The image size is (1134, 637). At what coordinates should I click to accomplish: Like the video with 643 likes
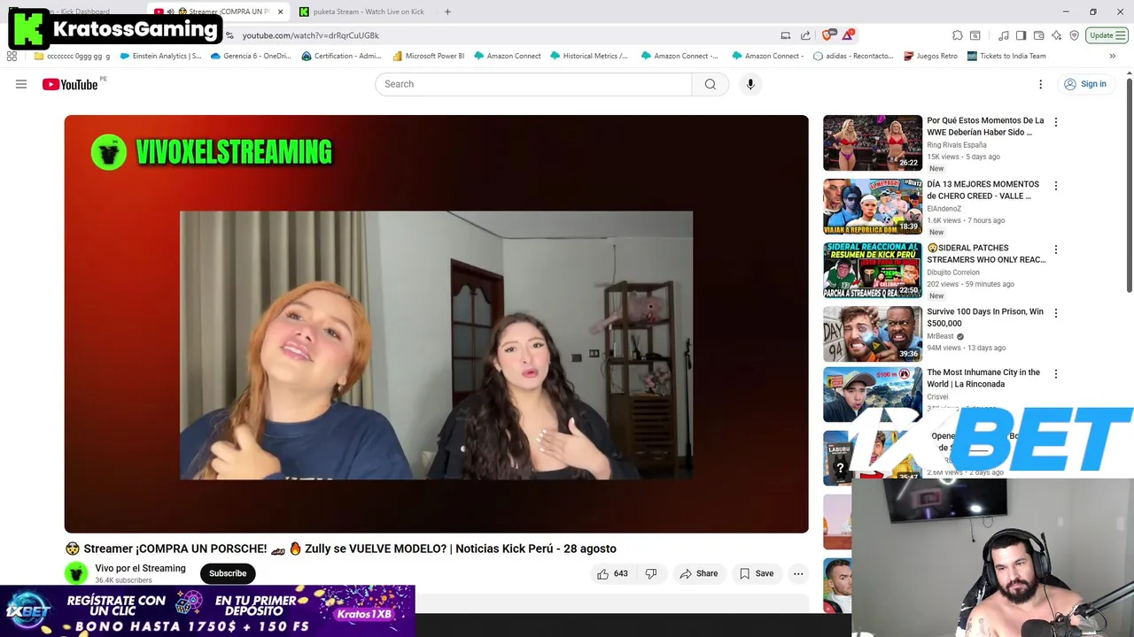[612, 573]
